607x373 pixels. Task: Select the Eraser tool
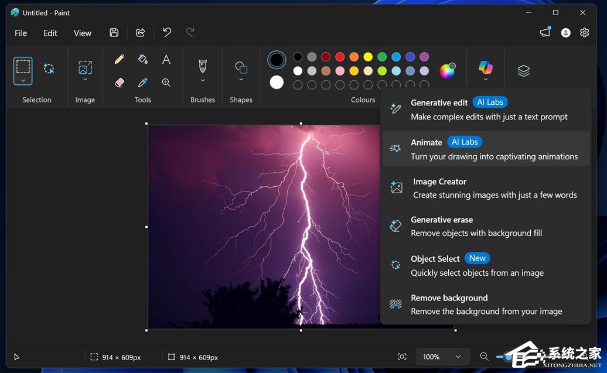[x=119, y=82]
